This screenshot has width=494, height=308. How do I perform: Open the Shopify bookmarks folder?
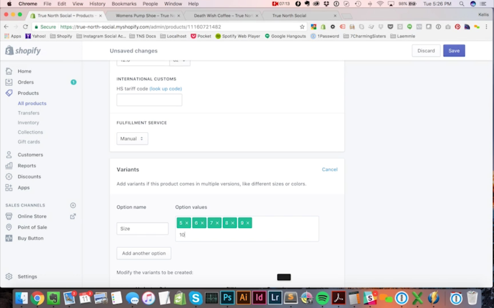pyautogui.click(x=61, y=36)
